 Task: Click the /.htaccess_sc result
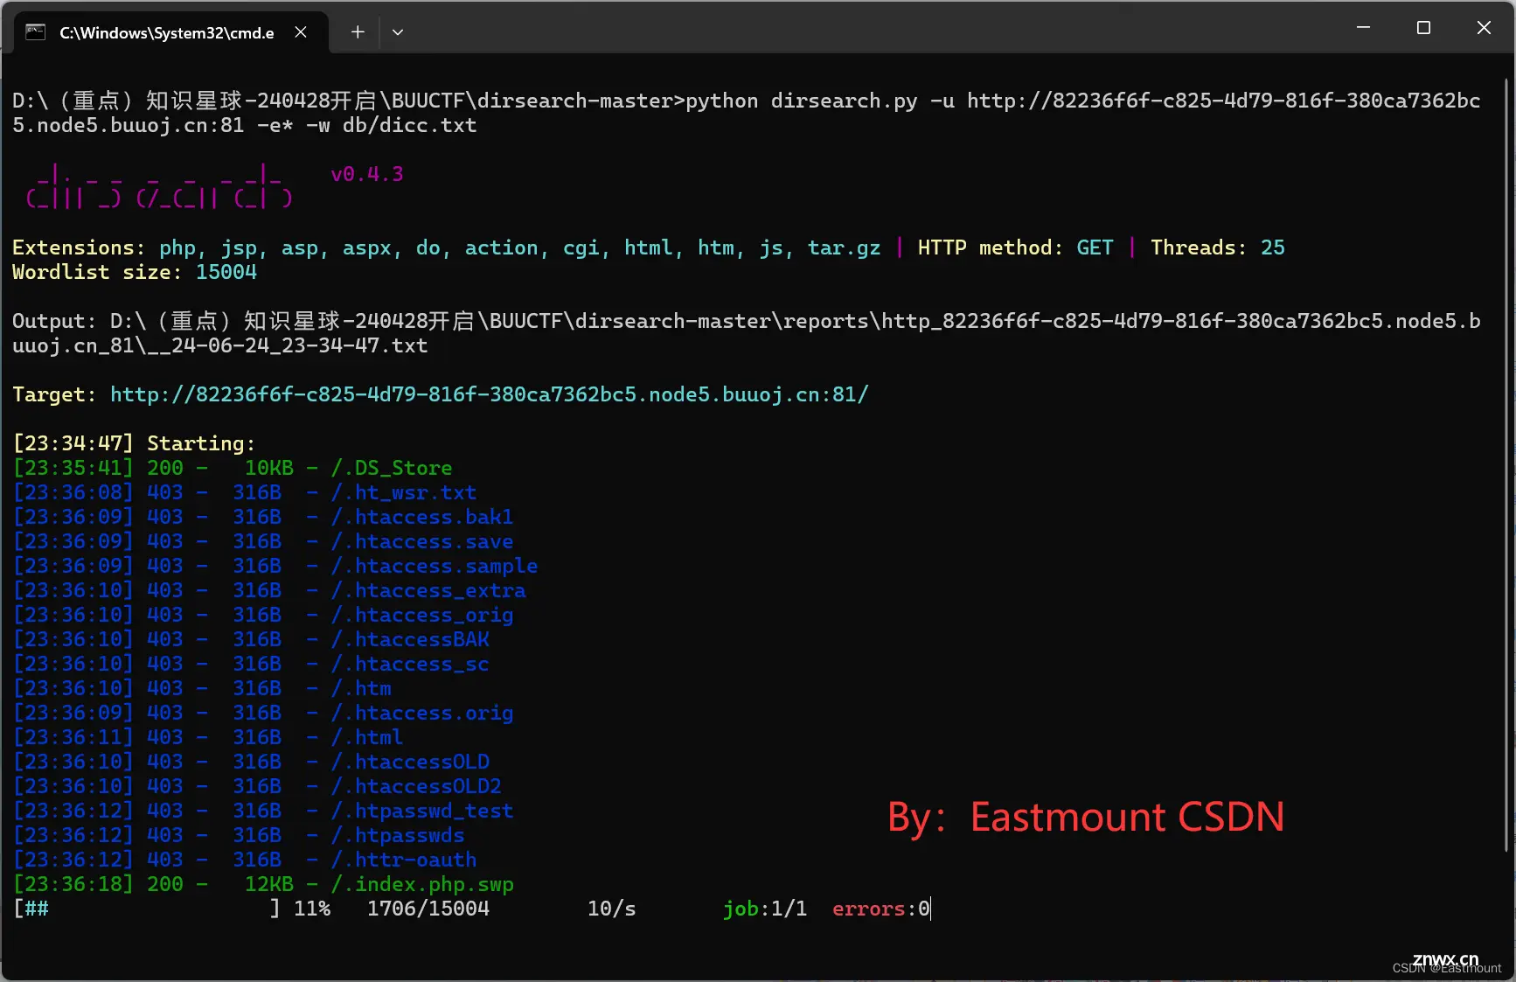[251, 664]
